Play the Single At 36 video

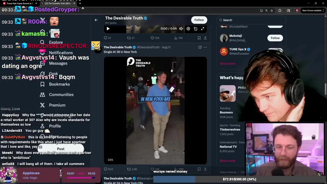155,110
